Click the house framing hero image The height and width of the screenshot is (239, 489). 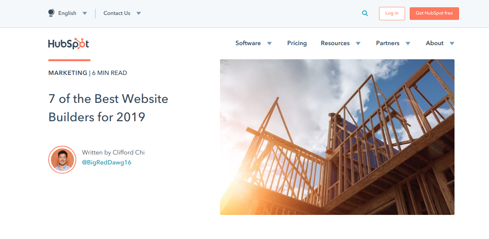point(337,137)
